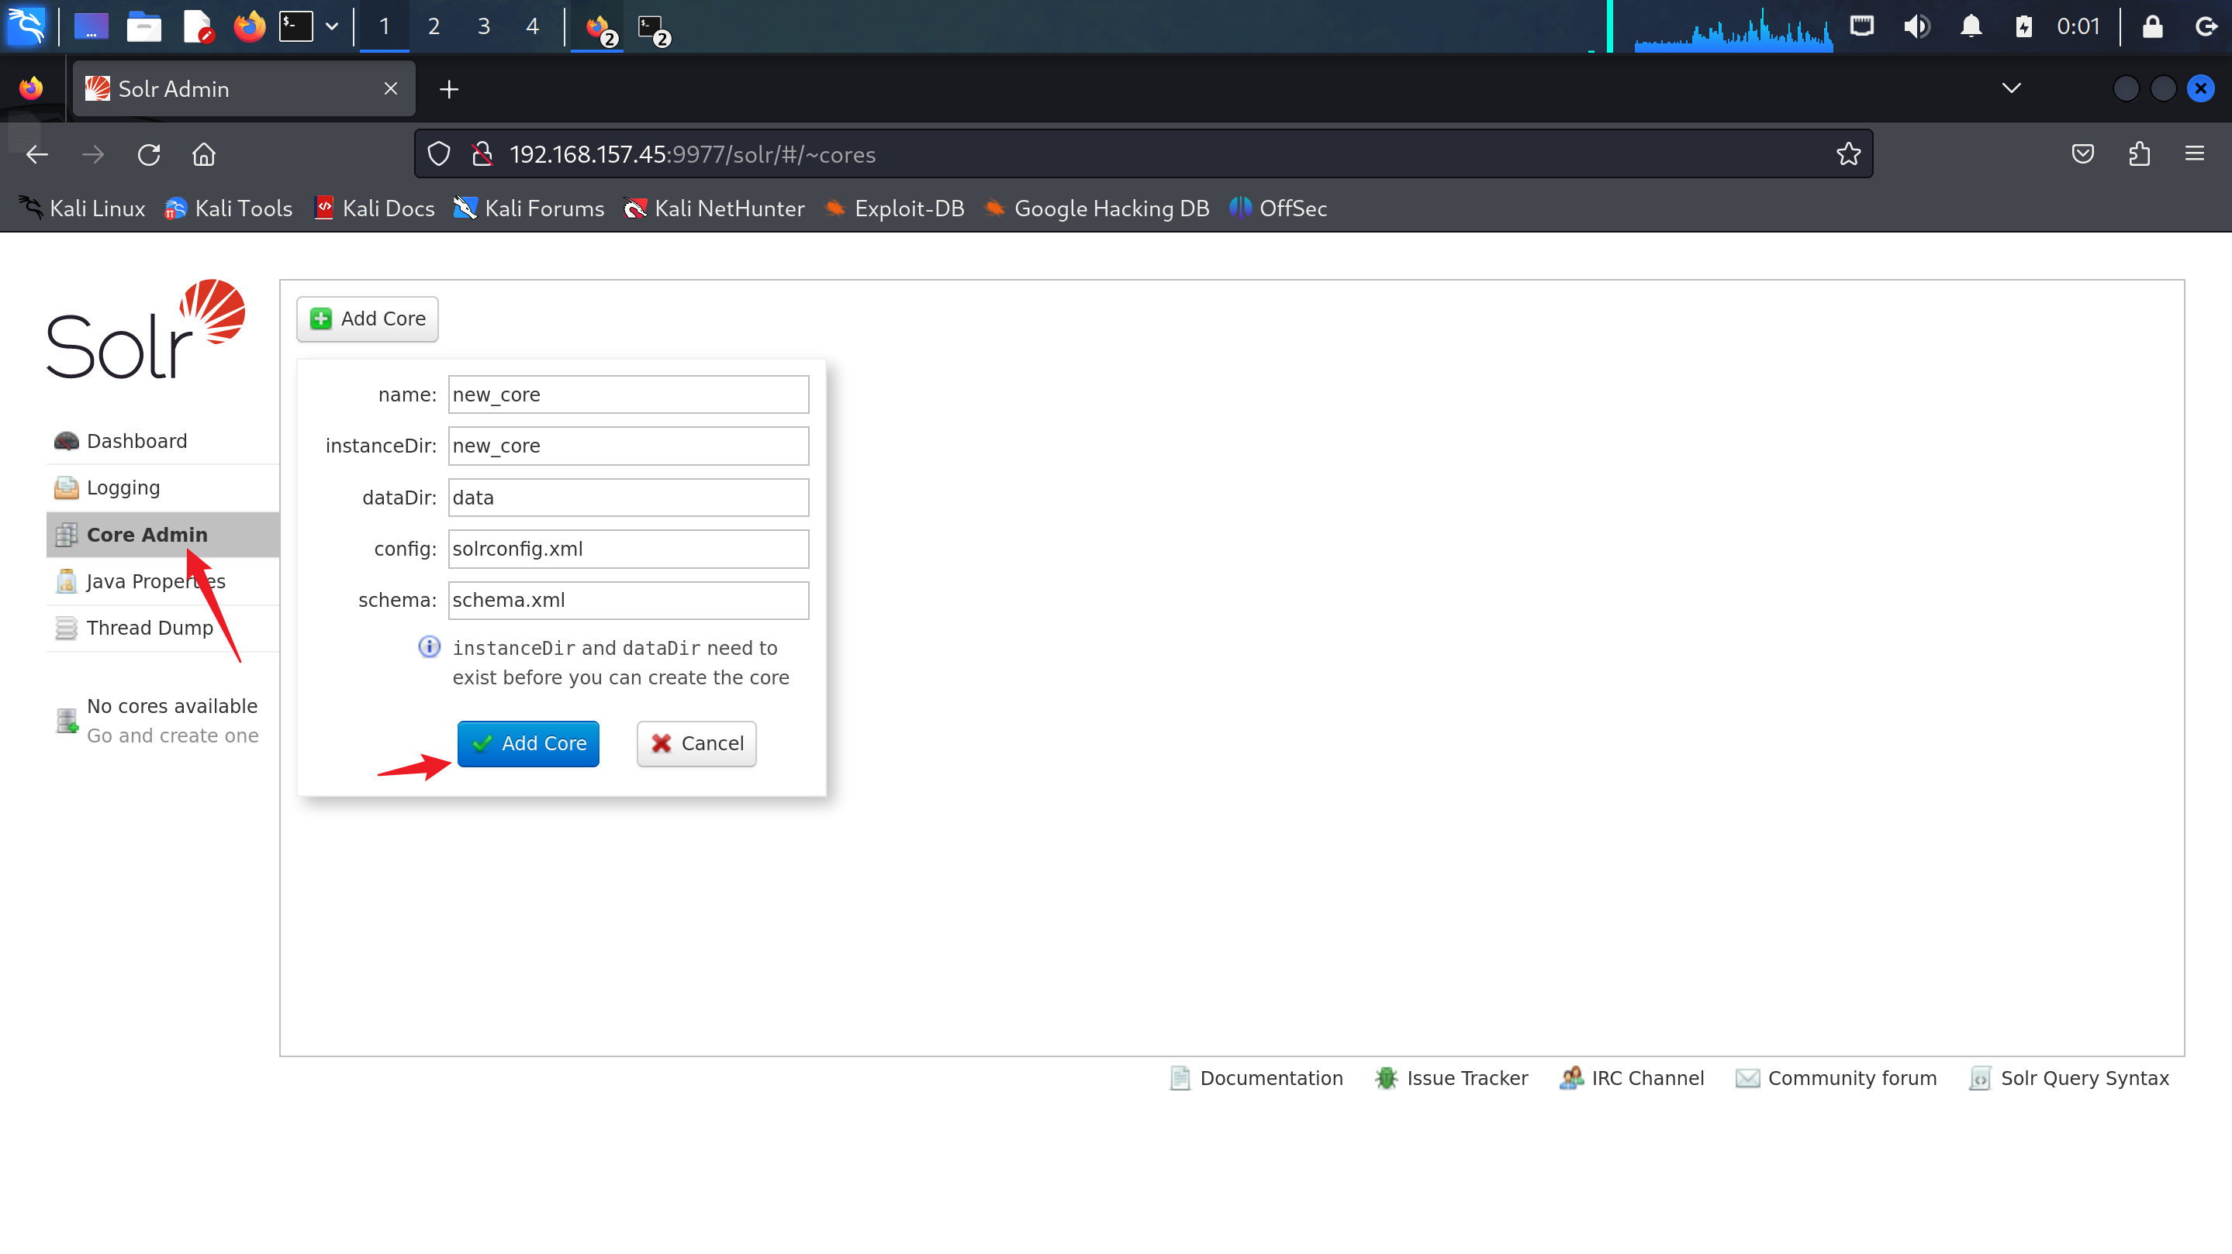Image resolution: width=2232 pixels, height=1254 pixels.
Task: Open terminal launcher dropdown arrow
Action: [x=332, y=26]
